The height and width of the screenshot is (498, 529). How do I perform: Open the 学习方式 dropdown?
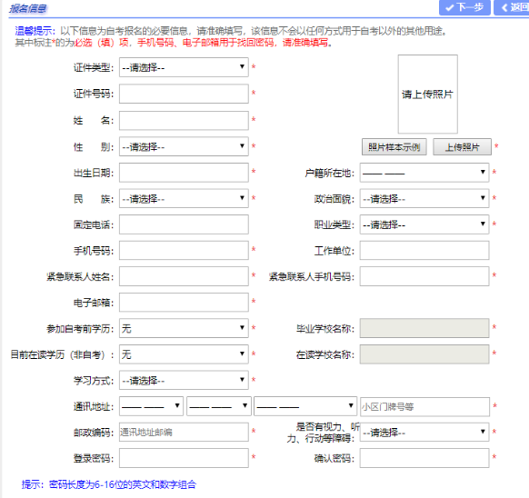tap(184, 380)
